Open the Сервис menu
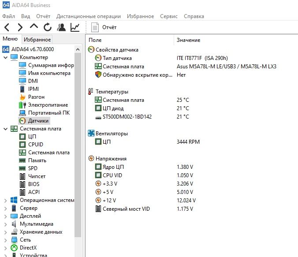This screenshot has width=298, height=257. coord(169,16)
